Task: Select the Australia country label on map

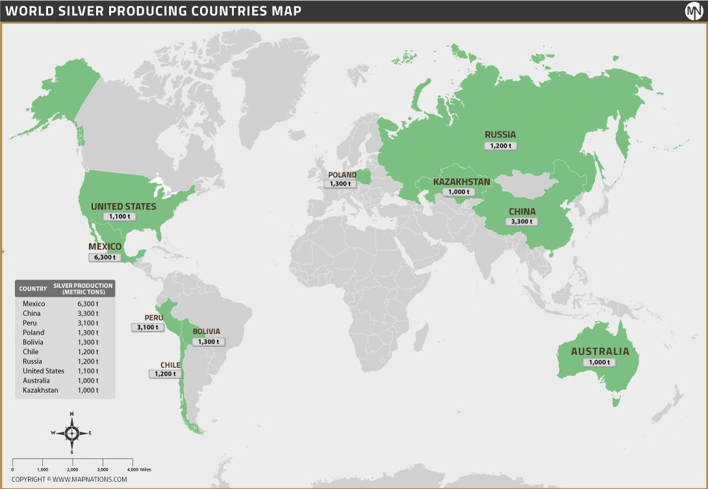Action: pyautogui.click(x=600, y=351)
